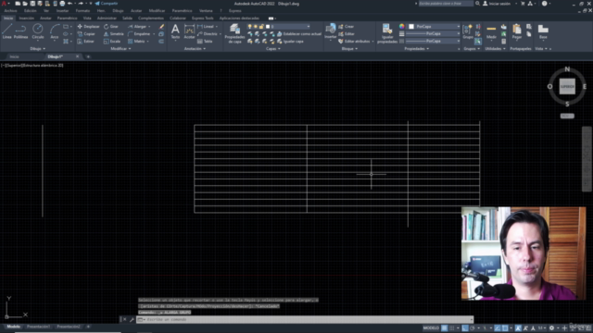
Task: Toggle ortho mode in status bar
Action: tap(465, 328)
